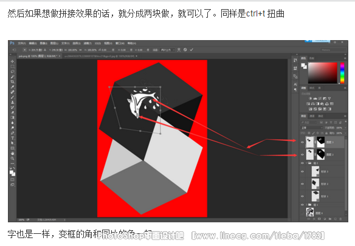Open the blend mode 正常 dropdown
Viewport: 355px width, 246px height.
pyautogui.click(x=312, y=128)
